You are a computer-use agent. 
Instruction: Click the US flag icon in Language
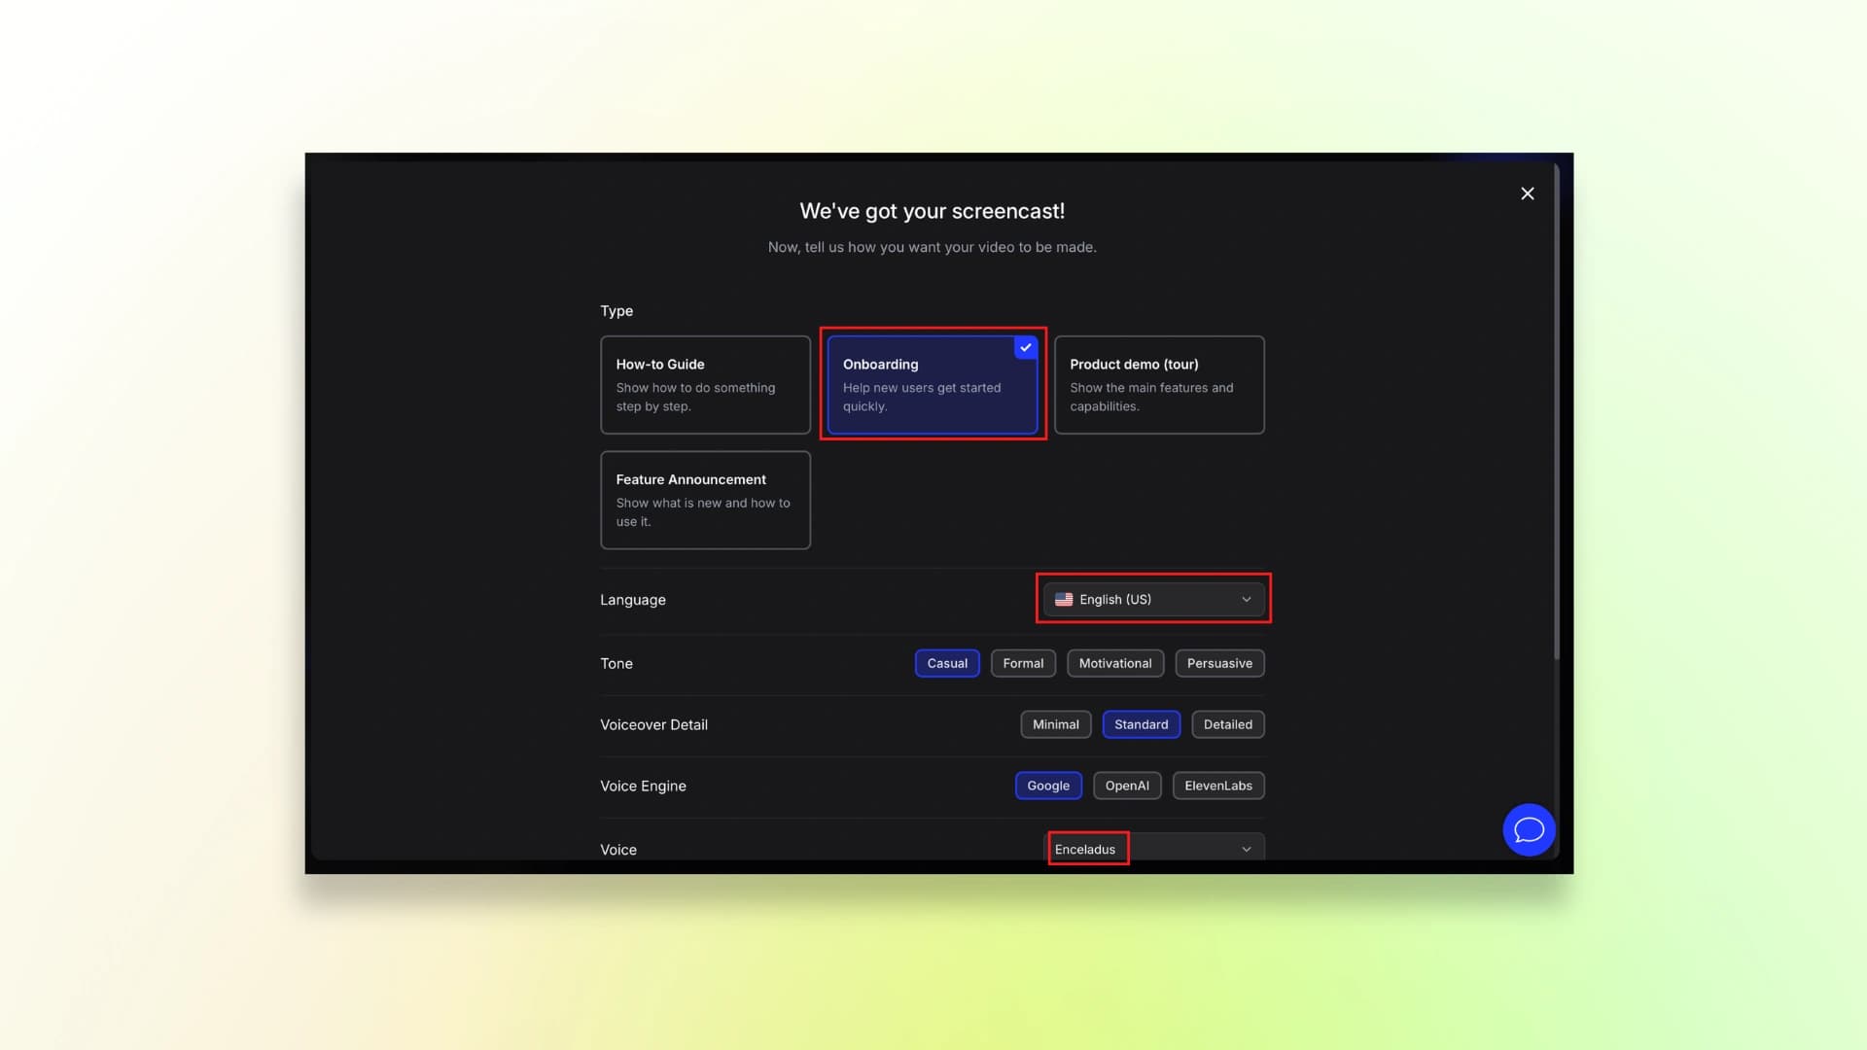point(1064,600)
